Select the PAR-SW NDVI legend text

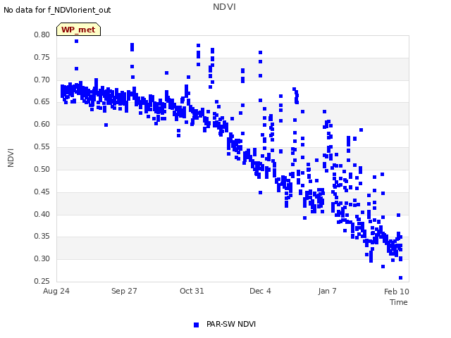(231, 324)
